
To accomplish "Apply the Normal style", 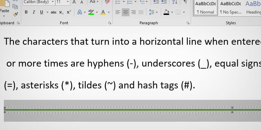I will (x=205, y=8).
